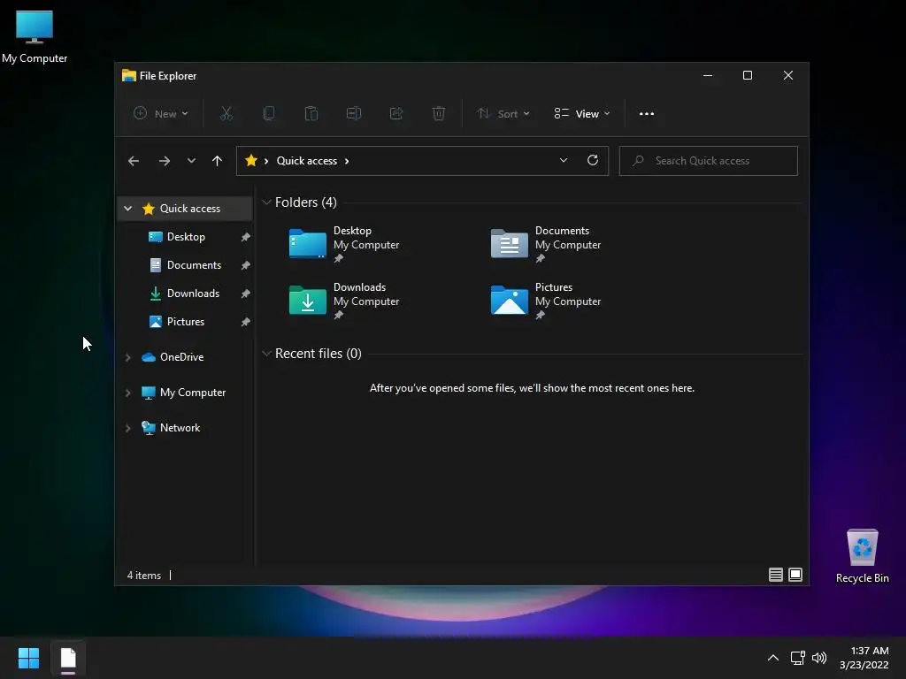The width and height of the screenshot is (906, 679).
Task: Select Pictures in navigation pane
Action: click(185, 322)
